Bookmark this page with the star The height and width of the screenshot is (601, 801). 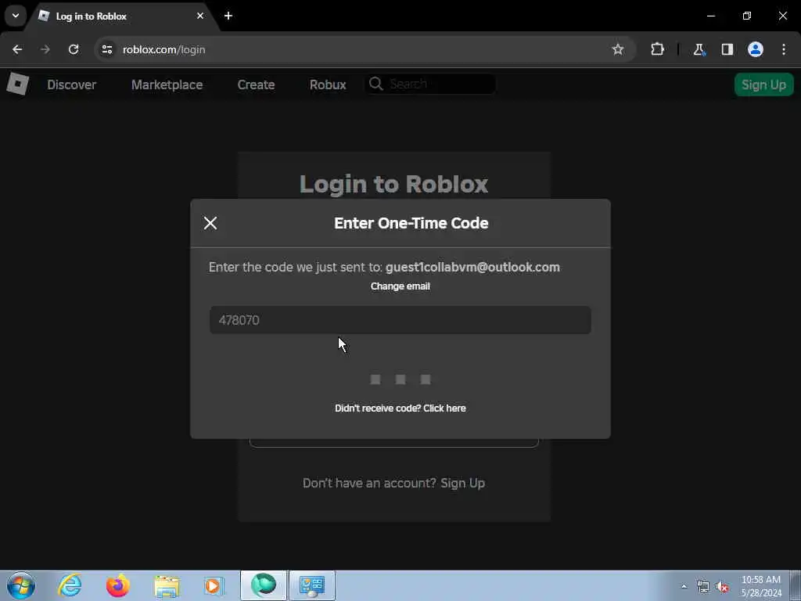click(618, 49)
